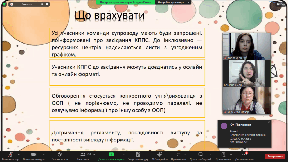Open the Участники participants panel
The width and height of the screenshot is (288, 162).
83,155
